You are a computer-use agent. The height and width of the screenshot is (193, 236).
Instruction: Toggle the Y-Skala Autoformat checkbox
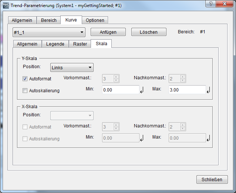(x=25, y=79)
